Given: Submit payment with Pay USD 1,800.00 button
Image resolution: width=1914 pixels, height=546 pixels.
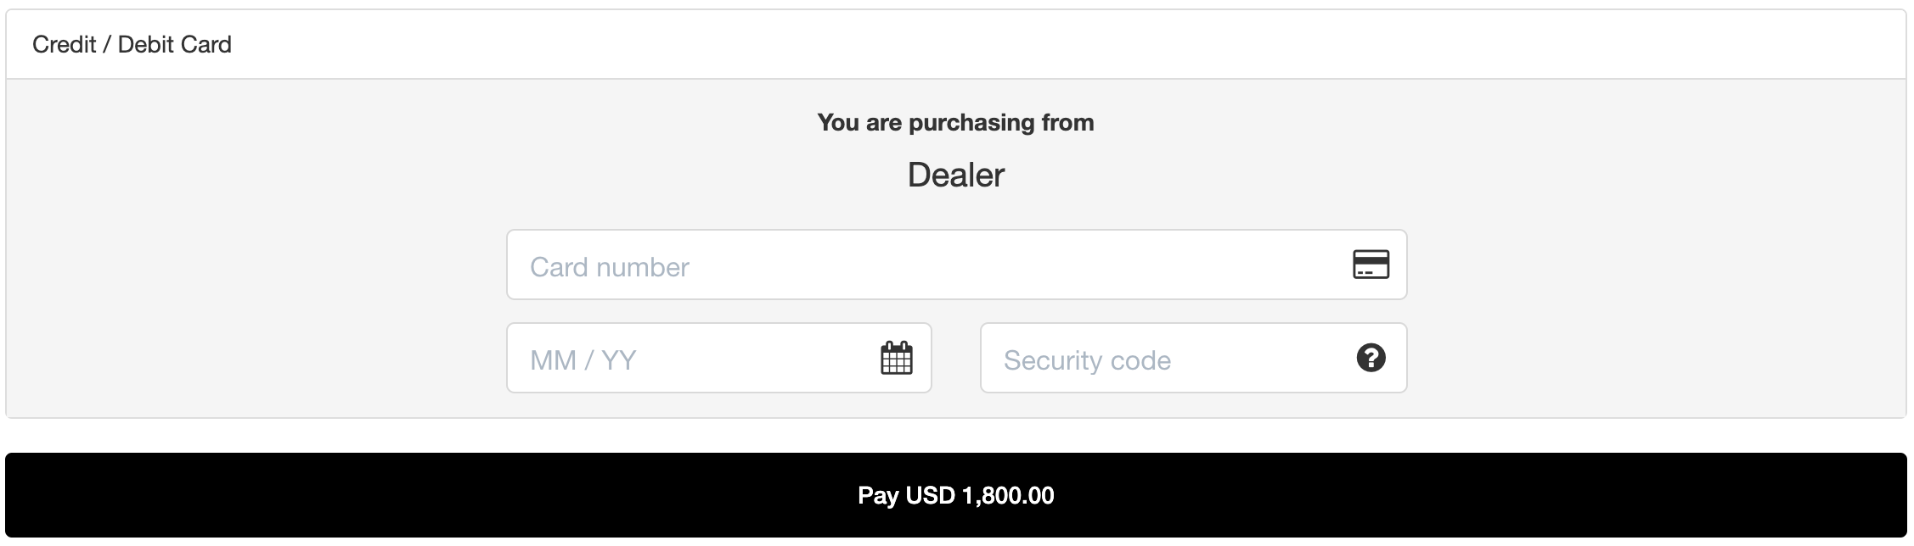Looking at the screenshot, I should [956, 495].
